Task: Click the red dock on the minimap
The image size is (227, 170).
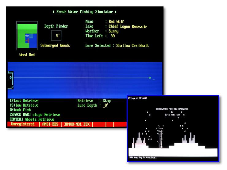Action: pos(27,41)
